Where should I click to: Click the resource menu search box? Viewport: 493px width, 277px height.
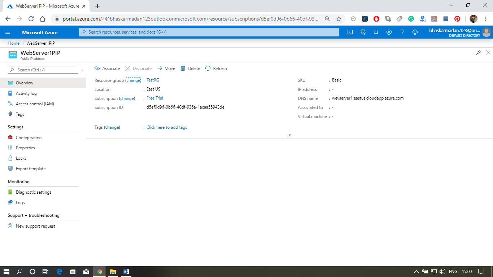(x=43, y=70)
